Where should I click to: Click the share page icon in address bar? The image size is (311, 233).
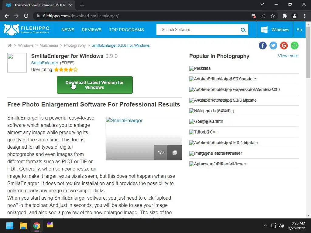pyautogui.click(x=263, y=16)
